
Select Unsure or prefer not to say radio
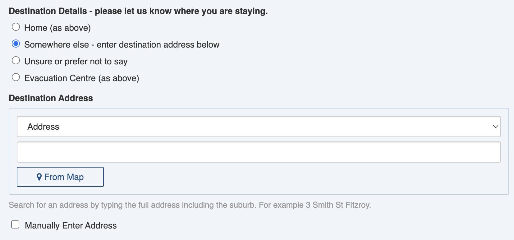coord(16,61)
